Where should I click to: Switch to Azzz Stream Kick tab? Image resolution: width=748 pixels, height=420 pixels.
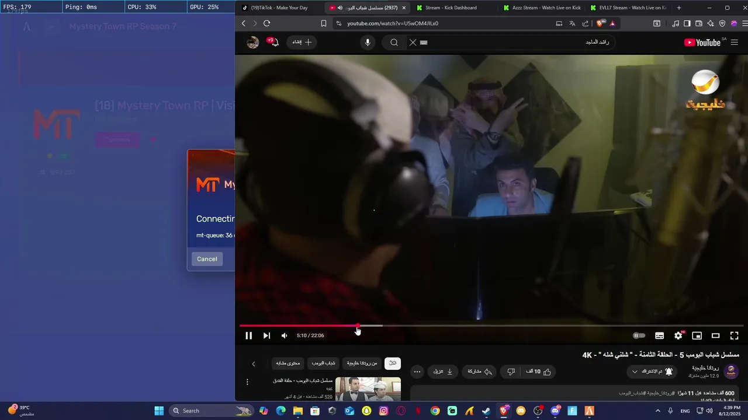click(x=543, y=8)
